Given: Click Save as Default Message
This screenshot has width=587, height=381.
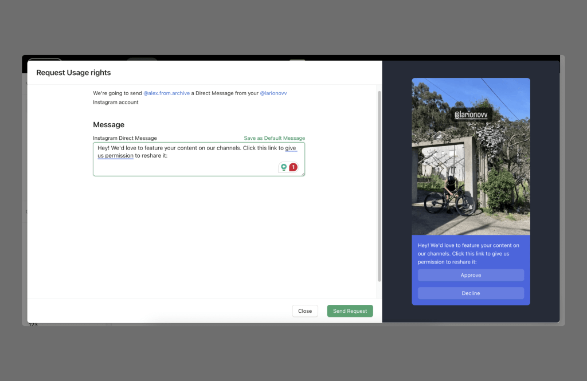Looking at the screenshot, I should 274,138.
